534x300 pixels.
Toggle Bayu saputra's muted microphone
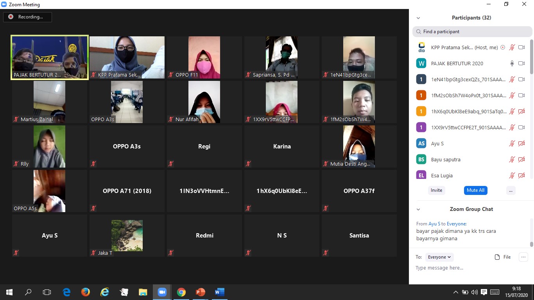point(512,159)
